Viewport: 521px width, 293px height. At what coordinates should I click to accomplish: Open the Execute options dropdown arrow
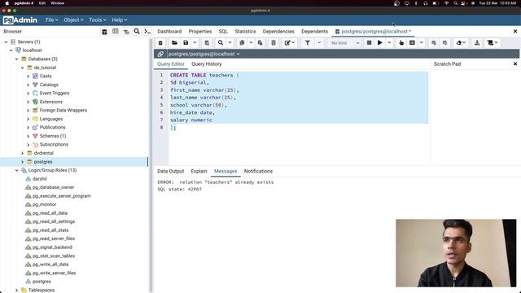[389, 43]
